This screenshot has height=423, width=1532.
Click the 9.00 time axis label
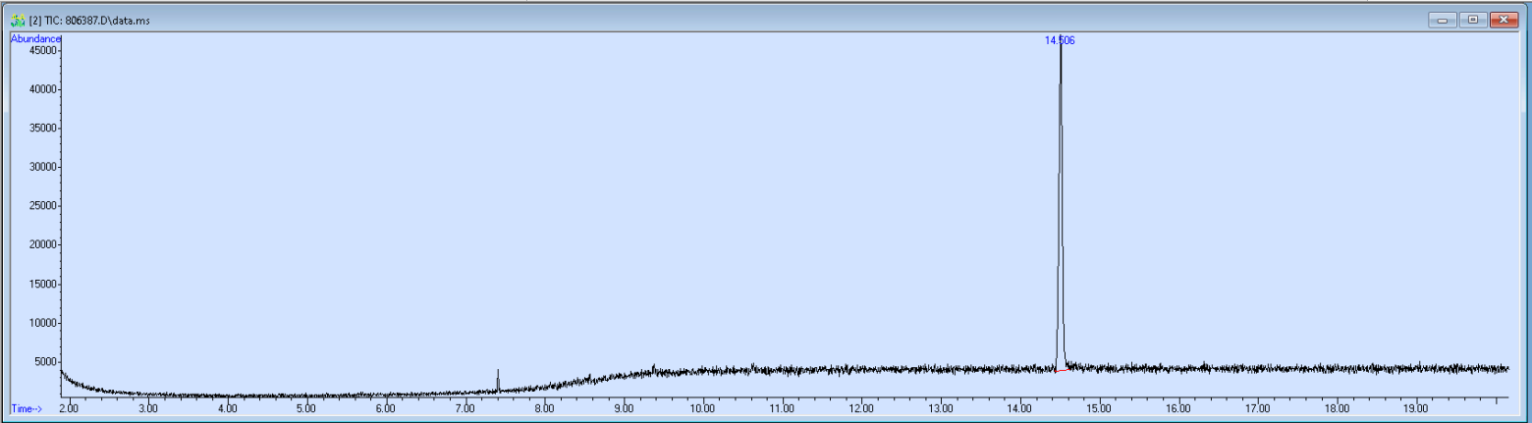point(624,407)
